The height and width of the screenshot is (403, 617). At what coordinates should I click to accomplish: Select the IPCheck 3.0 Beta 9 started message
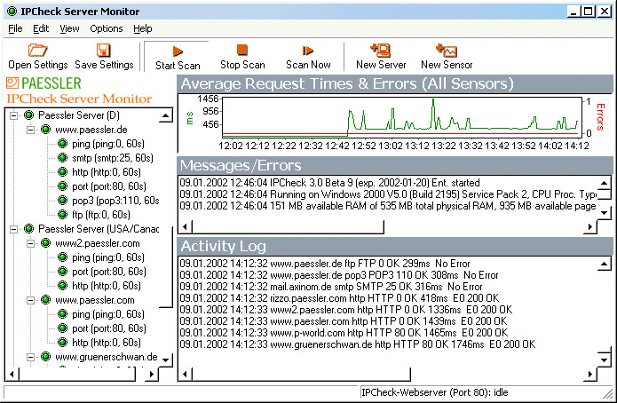(x=329, y=183)
